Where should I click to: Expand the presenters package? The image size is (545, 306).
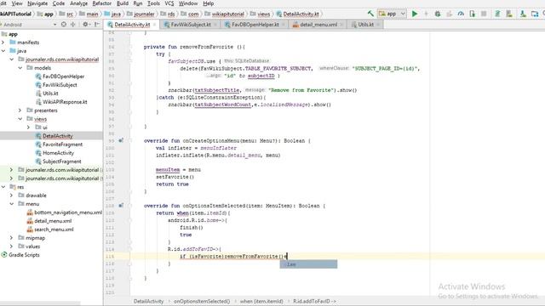[20, 110]
